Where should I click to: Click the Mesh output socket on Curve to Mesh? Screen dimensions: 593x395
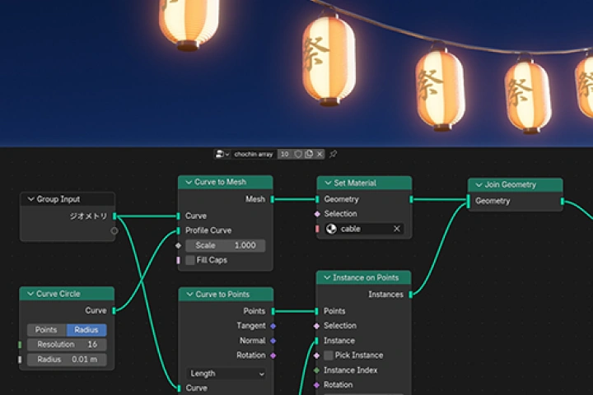[273, 199]
